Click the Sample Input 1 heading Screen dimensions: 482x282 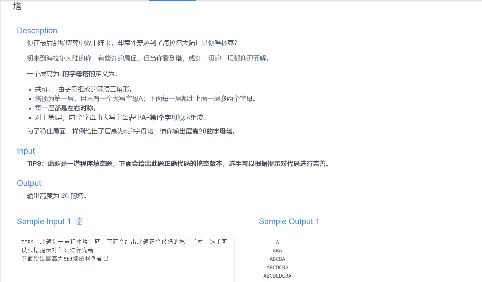44,221
